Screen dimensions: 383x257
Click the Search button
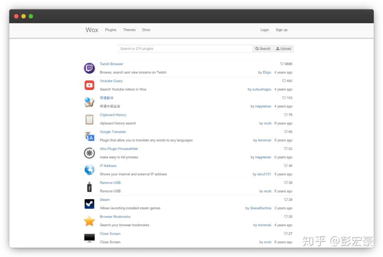[x=263, y=49]
